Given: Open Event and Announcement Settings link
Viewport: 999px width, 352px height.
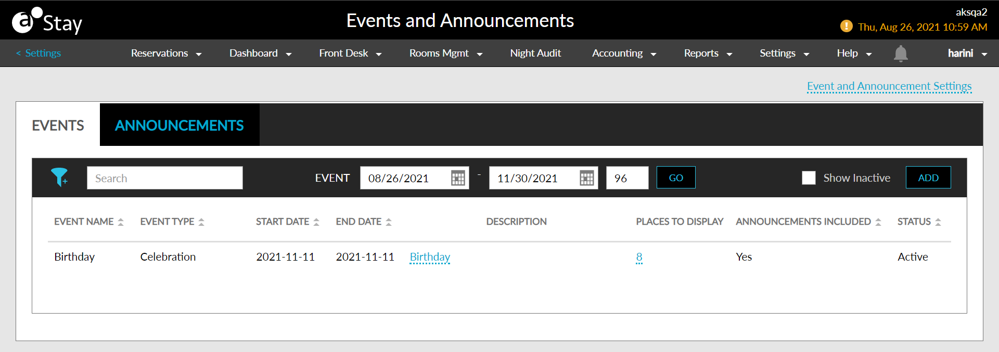Looking at the screenshot, I should [889, 86].
